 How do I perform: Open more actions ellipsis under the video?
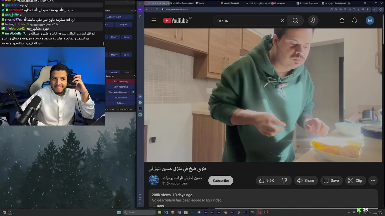(373, 180)
